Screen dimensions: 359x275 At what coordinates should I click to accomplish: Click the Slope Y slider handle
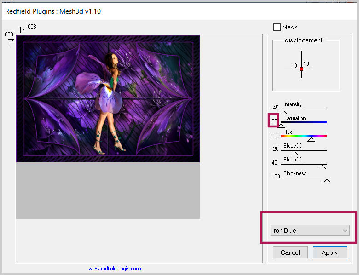point(322,167)
